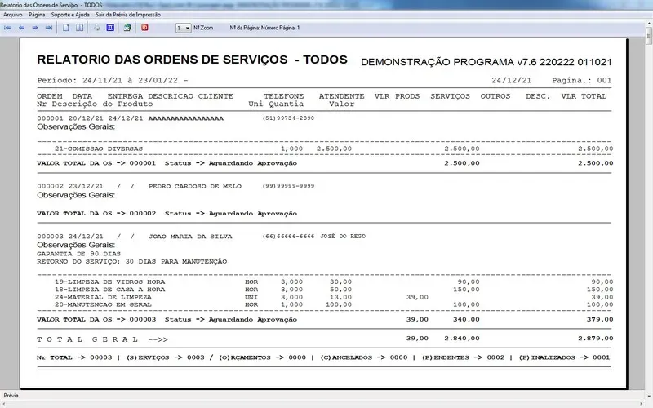The width and height of the screenshot is (653, 408).
Task: Click the Nº Zoom label
Action: click(x=204, y=28)
